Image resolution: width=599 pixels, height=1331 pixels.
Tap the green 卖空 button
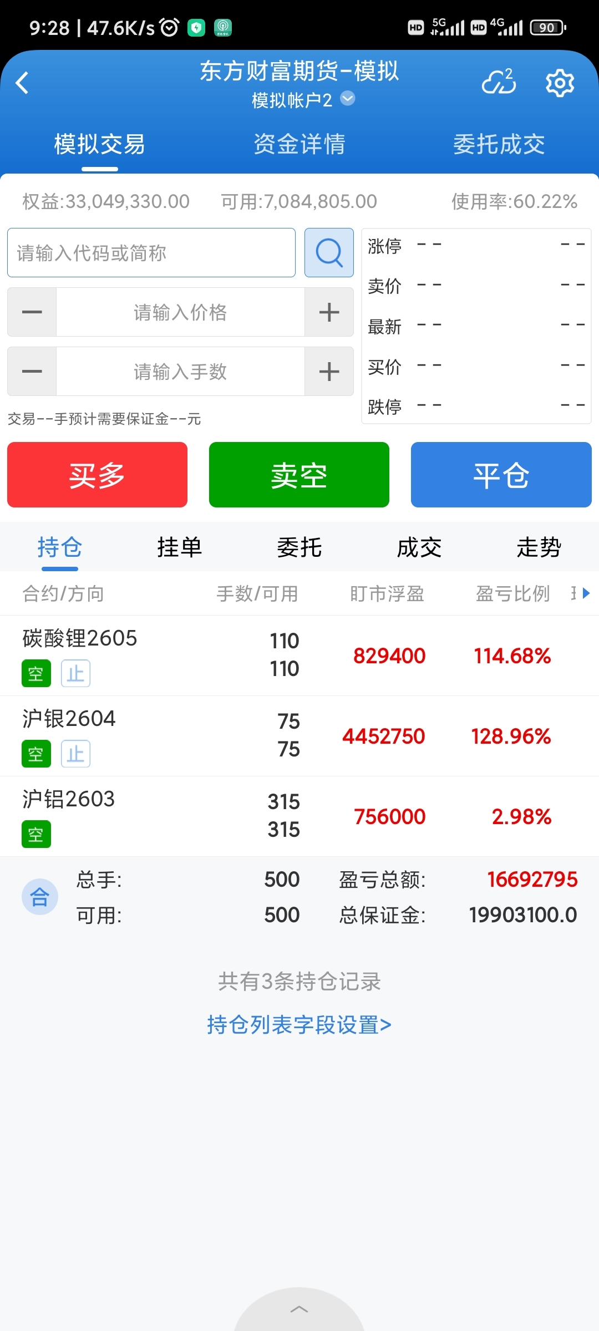tap(299, 475)
